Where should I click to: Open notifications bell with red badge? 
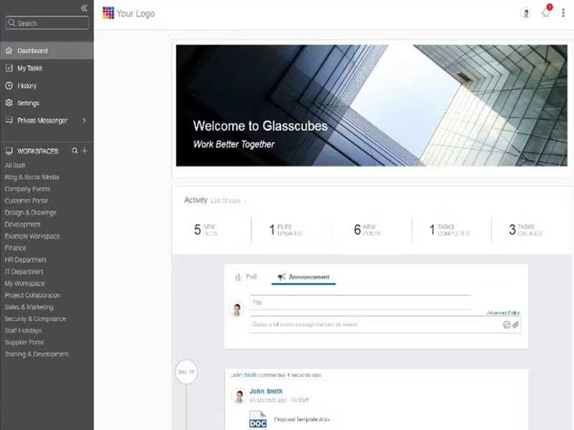tap(546, 12)
